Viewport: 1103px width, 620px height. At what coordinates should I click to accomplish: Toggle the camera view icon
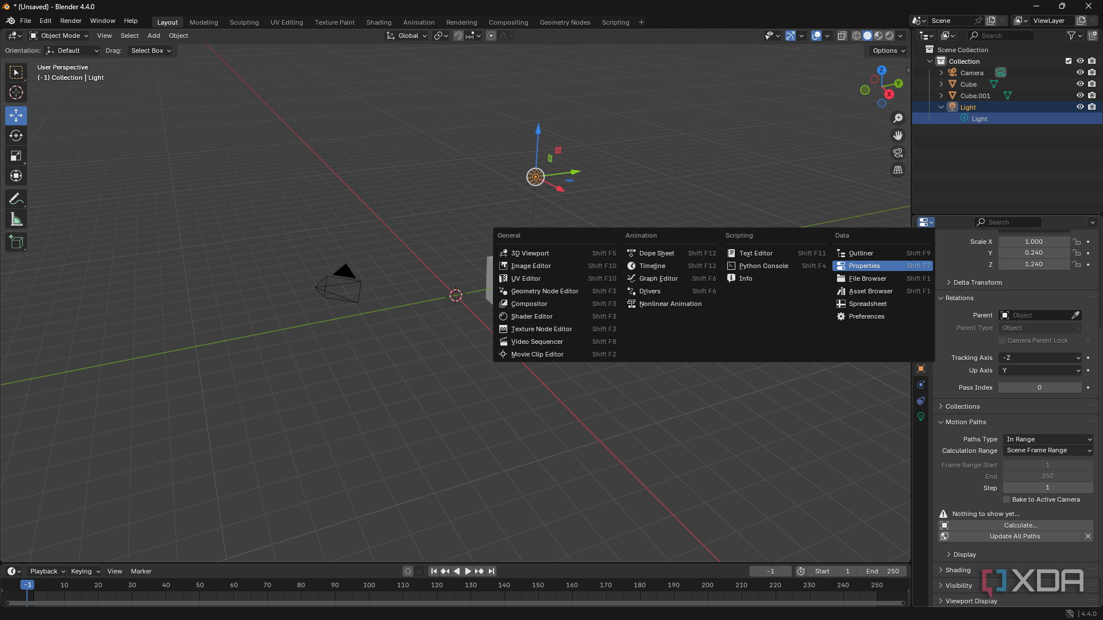(x=898, y=153)
